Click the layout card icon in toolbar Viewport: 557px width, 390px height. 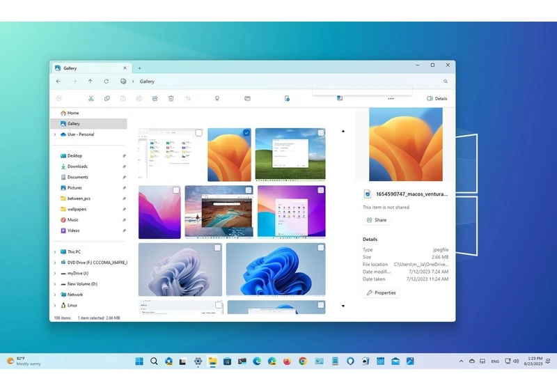(x=248, y=98)
